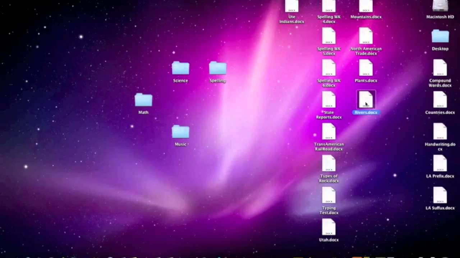Select the Spelling WK 5.docx file

point(329,36)
